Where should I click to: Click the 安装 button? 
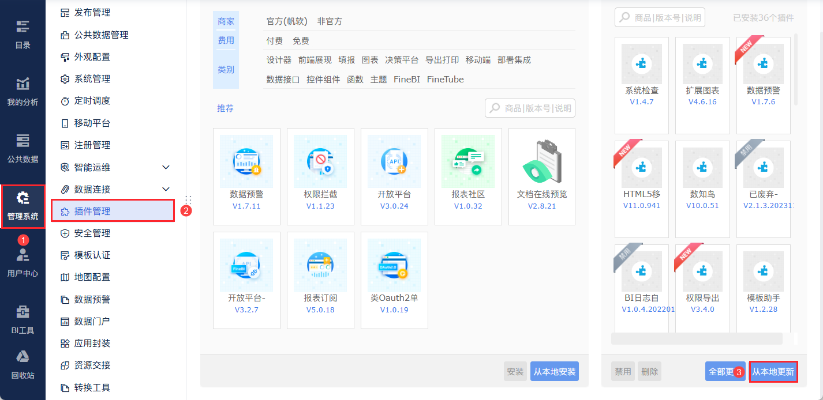(x=515, y=372)
